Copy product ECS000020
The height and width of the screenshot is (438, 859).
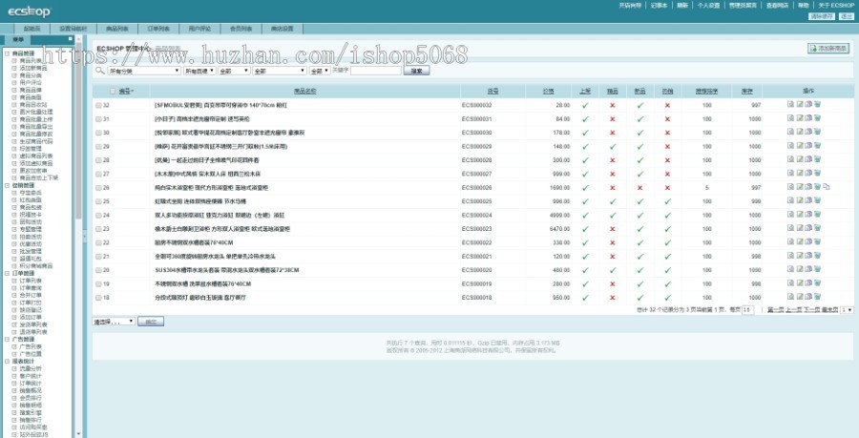click(808, 269)
